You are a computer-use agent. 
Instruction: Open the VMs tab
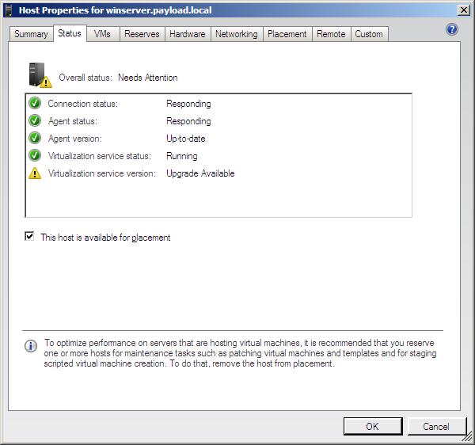click(102, 34)
